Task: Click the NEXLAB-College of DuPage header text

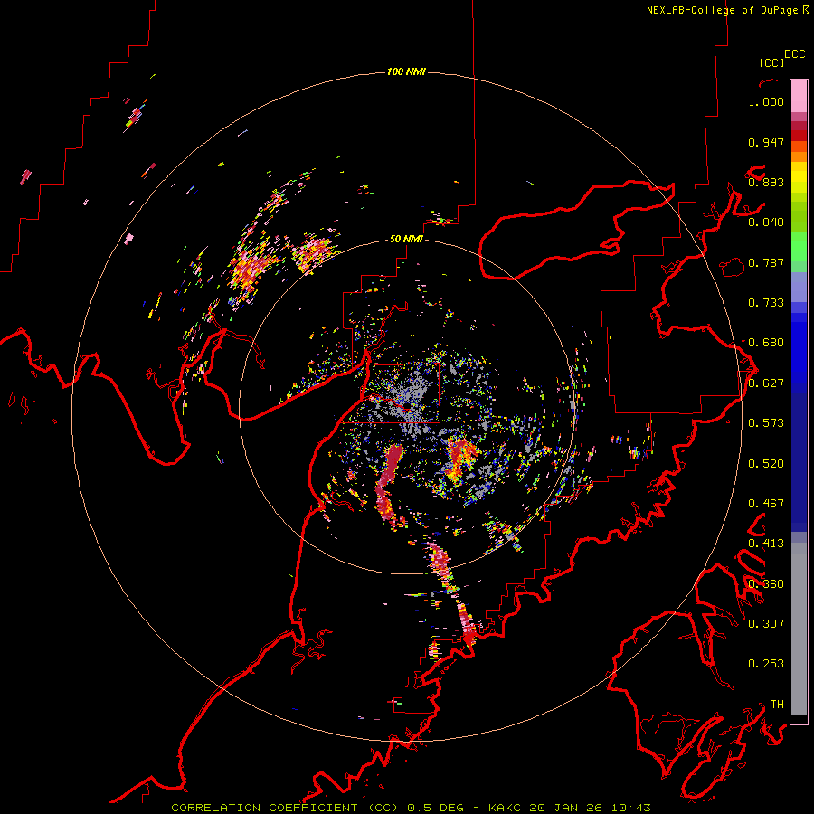Action: 724,10
